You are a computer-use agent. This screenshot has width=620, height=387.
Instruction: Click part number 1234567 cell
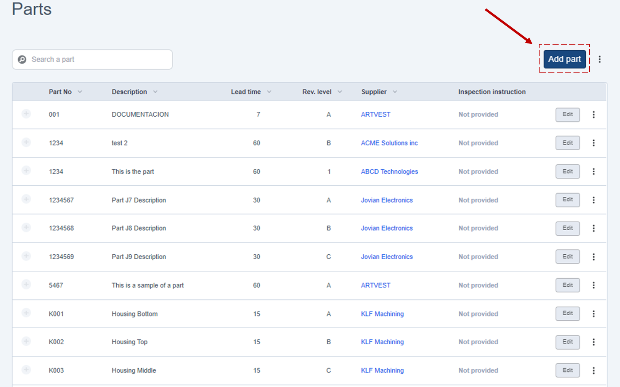pyautogui.click(x=61, y=200)
